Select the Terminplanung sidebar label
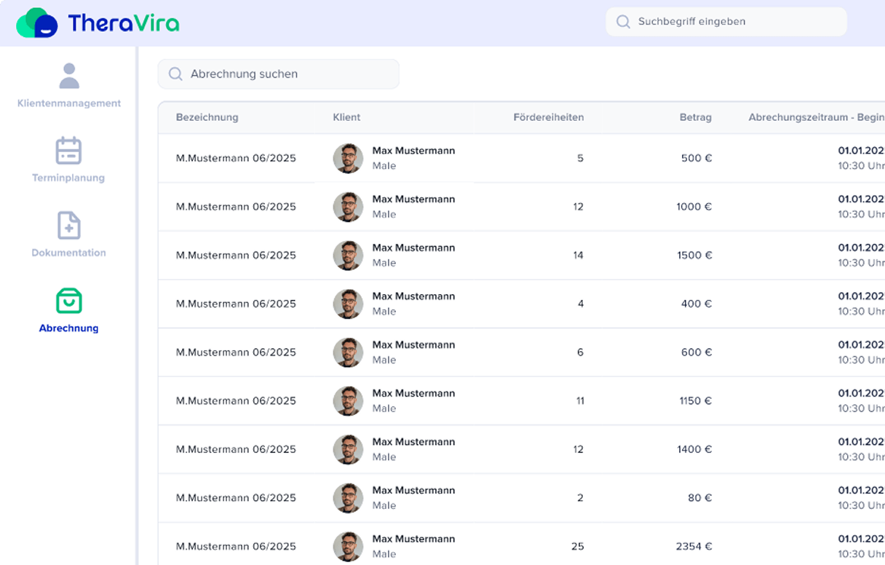 click(69, 178)
